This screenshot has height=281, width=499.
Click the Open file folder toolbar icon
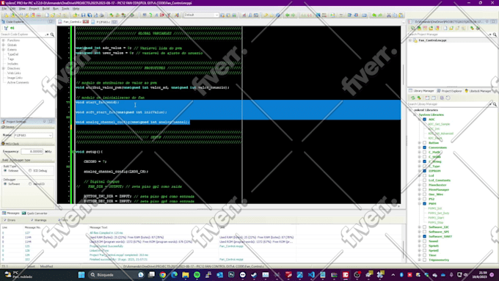75,15
